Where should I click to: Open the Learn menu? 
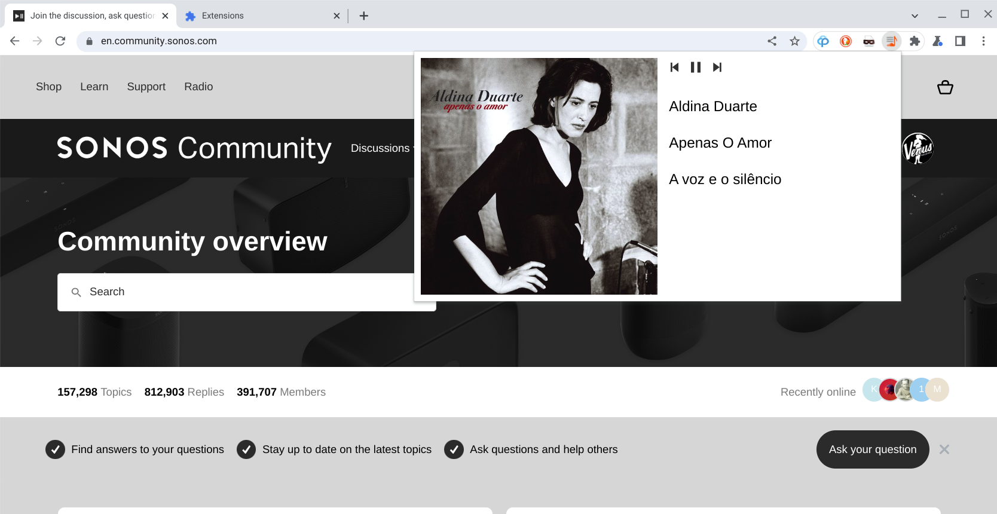click(94, 87)
